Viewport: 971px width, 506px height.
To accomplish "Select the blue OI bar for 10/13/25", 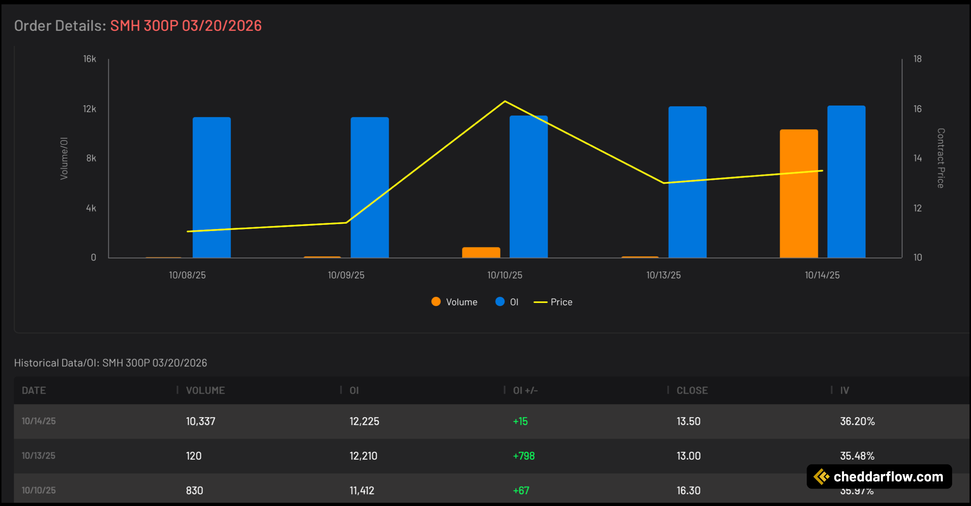I will (687, 182).
